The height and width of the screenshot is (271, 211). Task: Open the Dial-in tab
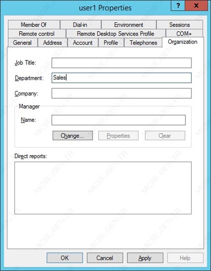pos(81,25)
